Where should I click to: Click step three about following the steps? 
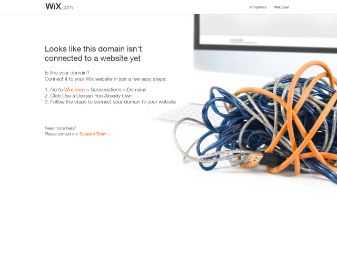[x=110, y=102]
